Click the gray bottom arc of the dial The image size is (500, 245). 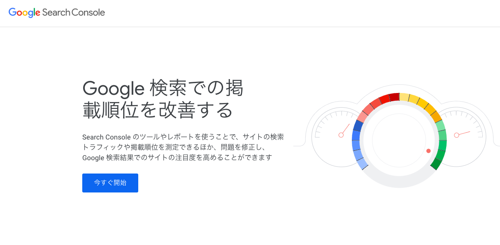[399, 182]
